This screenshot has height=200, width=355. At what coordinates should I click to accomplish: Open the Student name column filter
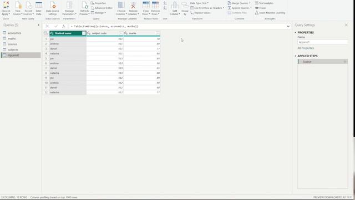(84, 33)
